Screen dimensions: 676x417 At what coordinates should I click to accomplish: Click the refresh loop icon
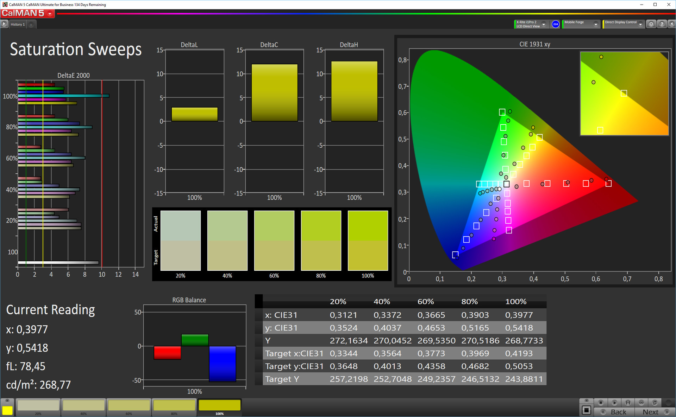(655, 403)
